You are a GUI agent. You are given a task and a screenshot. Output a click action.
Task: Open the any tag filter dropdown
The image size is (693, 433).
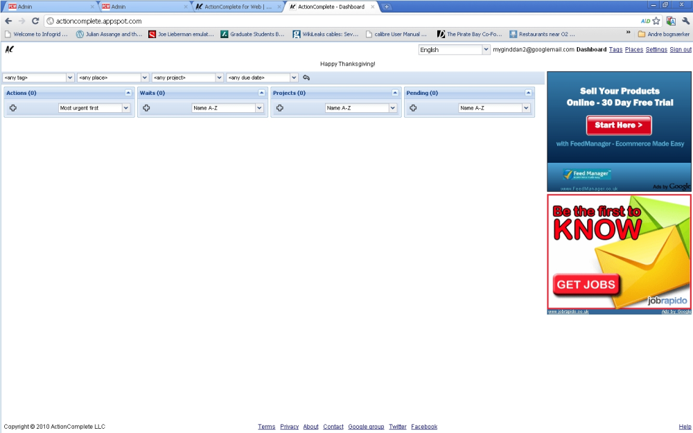[x=38, y=78]
